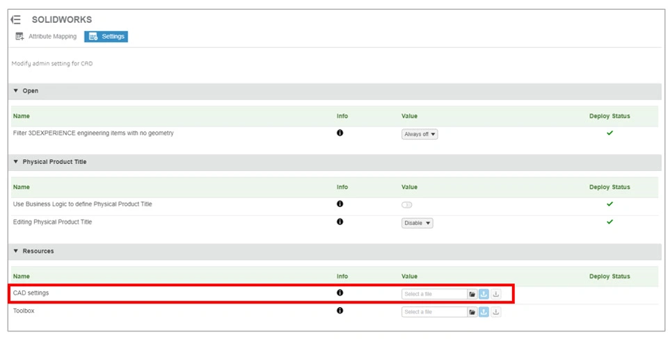Collapse sidebar using back-menu icon beside SOLIDWORKS
This screenshot has height=339, width=668.
tap(16, 19)
